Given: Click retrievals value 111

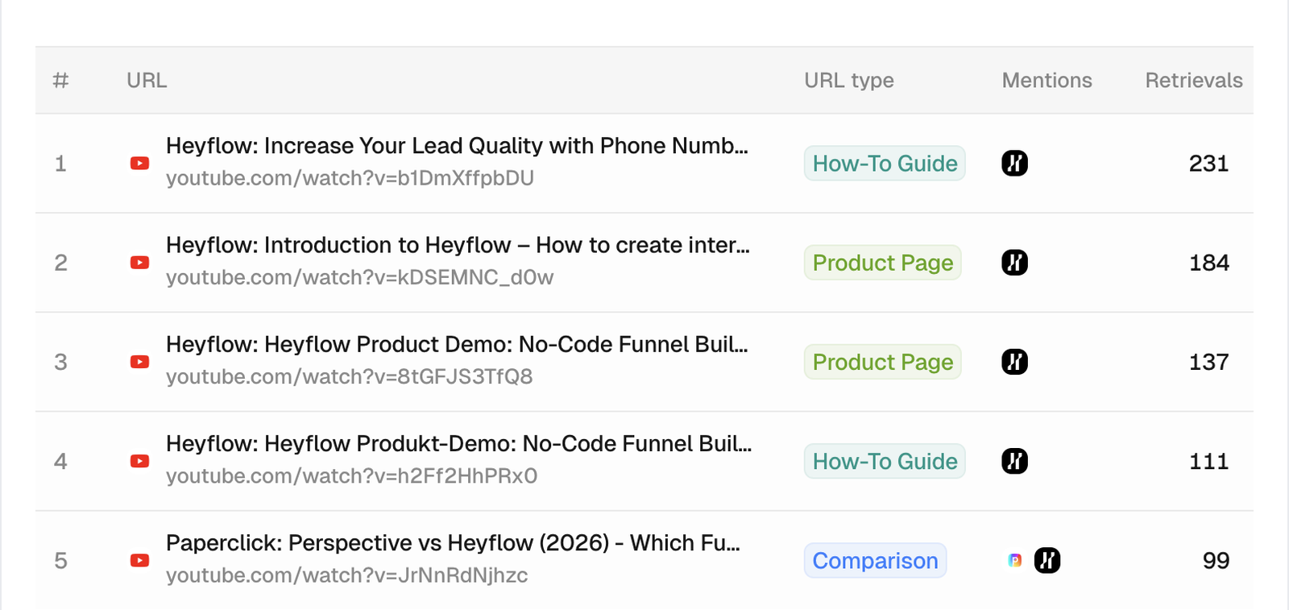Looking at the screenshot, I should [1208, 461].
